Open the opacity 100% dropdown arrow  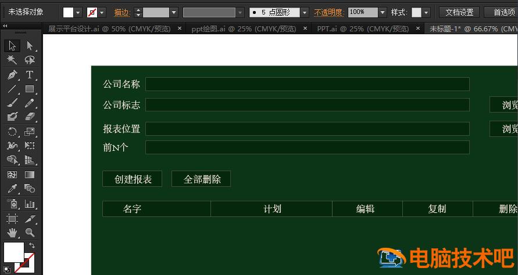tap(382, 12)
